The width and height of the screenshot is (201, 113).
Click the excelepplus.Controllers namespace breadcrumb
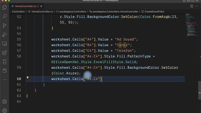[x=71, y=12]
